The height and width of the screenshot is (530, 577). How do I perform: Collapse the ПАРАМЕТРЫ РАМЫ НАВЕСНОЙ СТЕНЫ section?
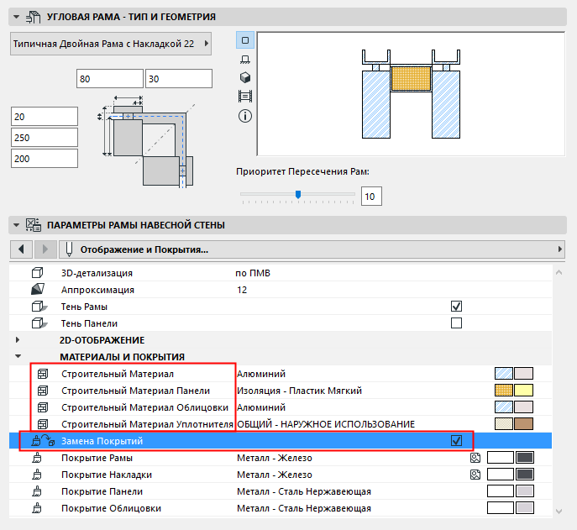(x=16, y=225)
